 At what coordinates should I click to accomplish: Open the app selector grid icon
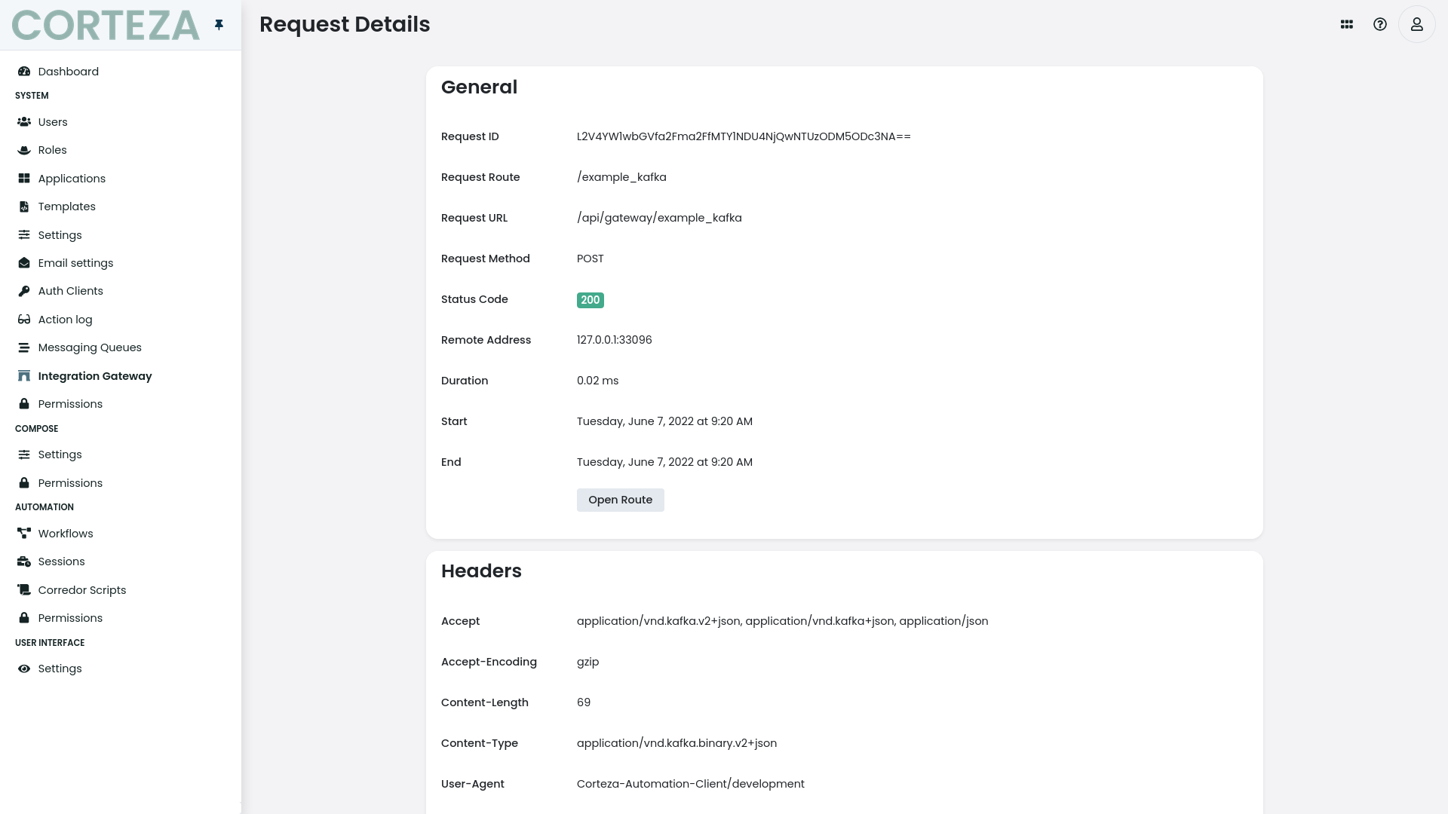(x=1347, y=24)
